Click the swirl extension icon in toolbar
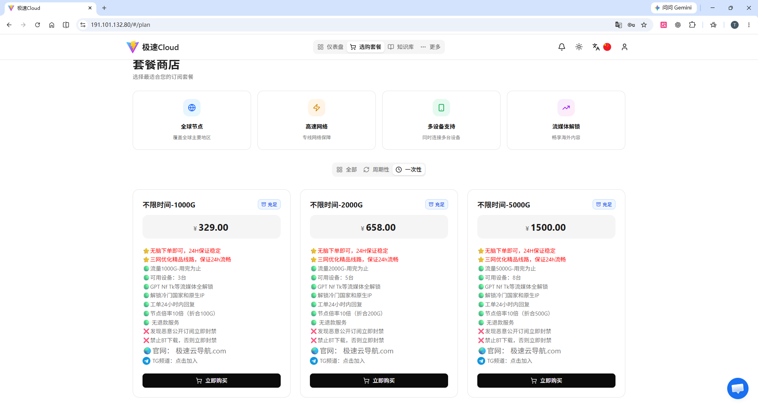This screenshot has height=407, width=758. tap(678, 25)
